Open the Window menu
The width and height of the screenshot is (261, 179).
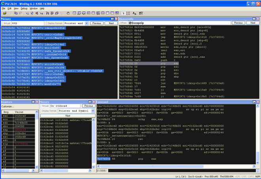click(x=34, y=8)
